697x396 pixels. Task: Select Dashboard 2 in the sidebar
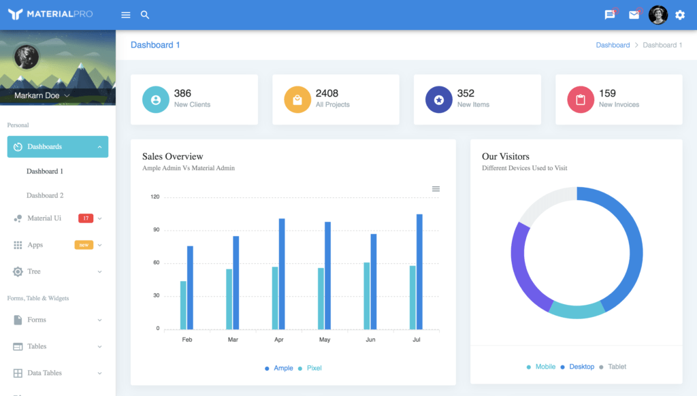[x=45, y=195]
